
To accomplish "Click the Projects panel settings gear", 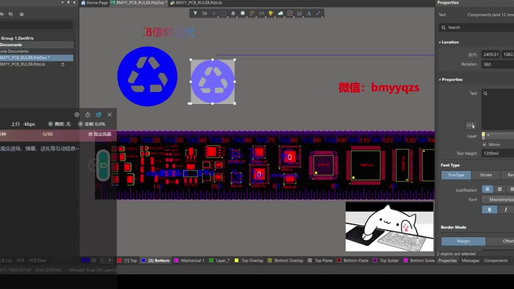I will coord(22,14).
